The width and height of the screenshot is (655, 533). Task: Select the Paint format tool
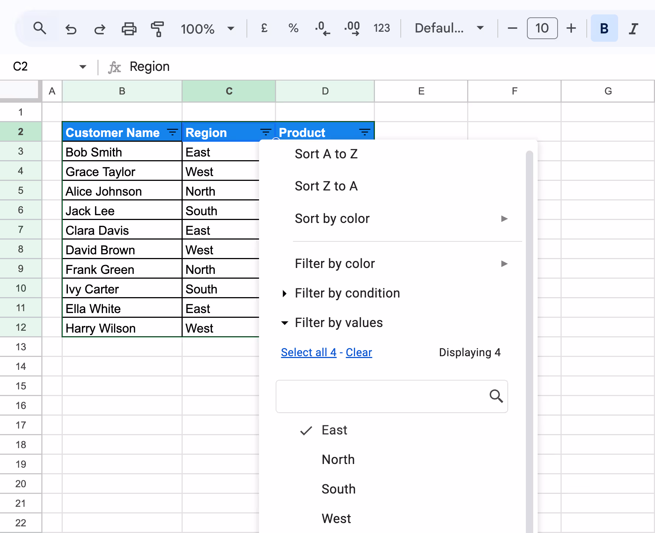157,28
